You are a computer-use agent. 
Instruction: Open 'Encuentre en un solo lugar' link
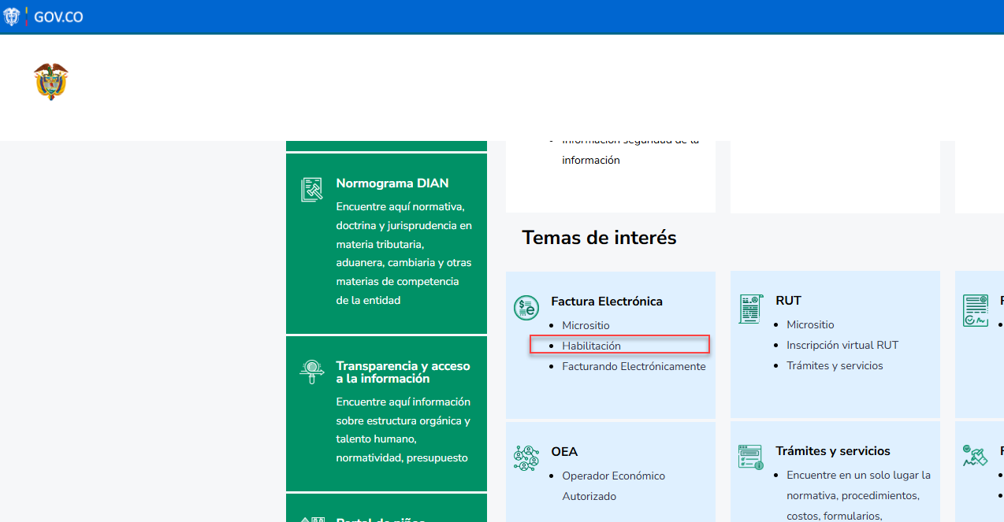[858, 495]
